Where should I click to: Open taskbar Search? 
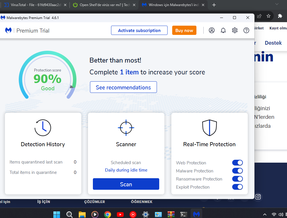pyautogui.click(x=70, y=214)
